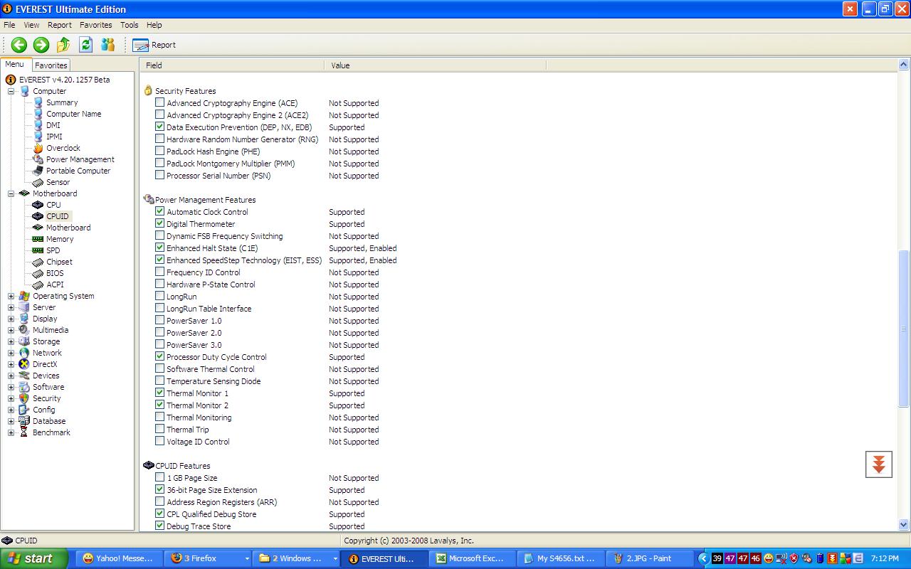Viewport: 911px width, 569px height.
Task: Toggle Digital Thermometer checkbox
Action: 159,223
